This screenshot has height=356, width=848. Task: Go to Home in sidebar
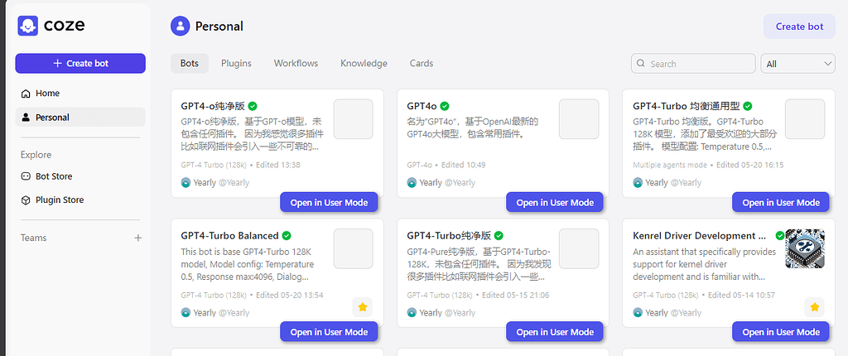point(80,94)
